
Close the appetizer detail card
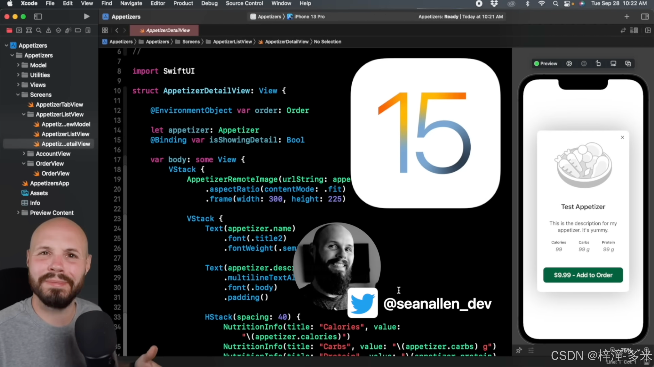pyautogui.click(x=622, y=137)
